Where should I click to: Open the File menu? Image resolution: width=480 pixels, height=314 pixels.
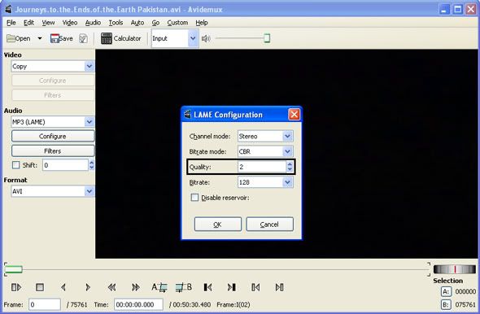click(11, 23)
